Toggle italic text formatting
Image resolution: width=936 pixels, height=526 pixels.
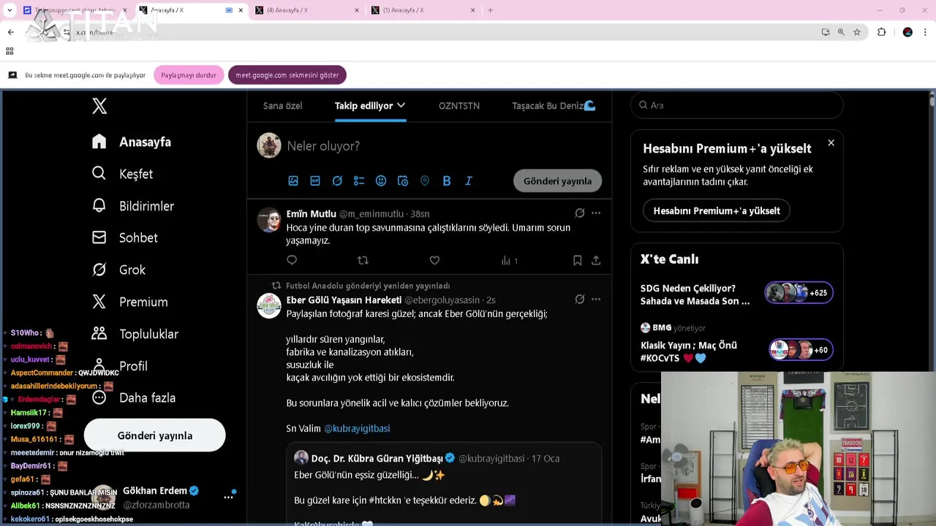[469, 180]
